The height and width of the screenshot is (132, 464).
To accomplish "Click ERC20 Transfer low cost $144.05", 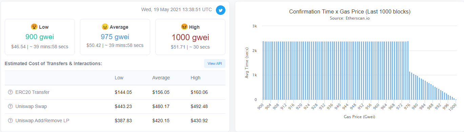I will tap(123, 92).
